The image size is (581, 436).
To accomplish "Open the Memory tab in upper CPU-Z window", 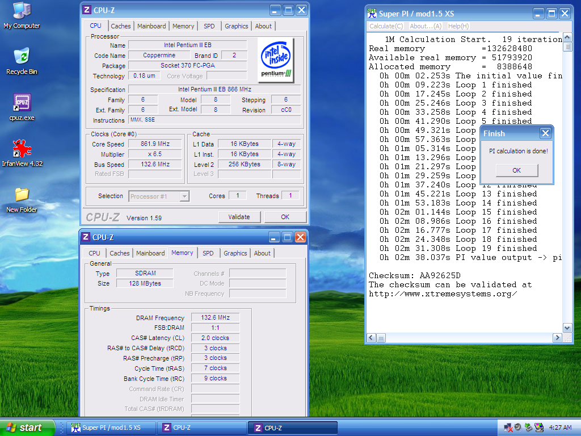I will coord(183,26).
